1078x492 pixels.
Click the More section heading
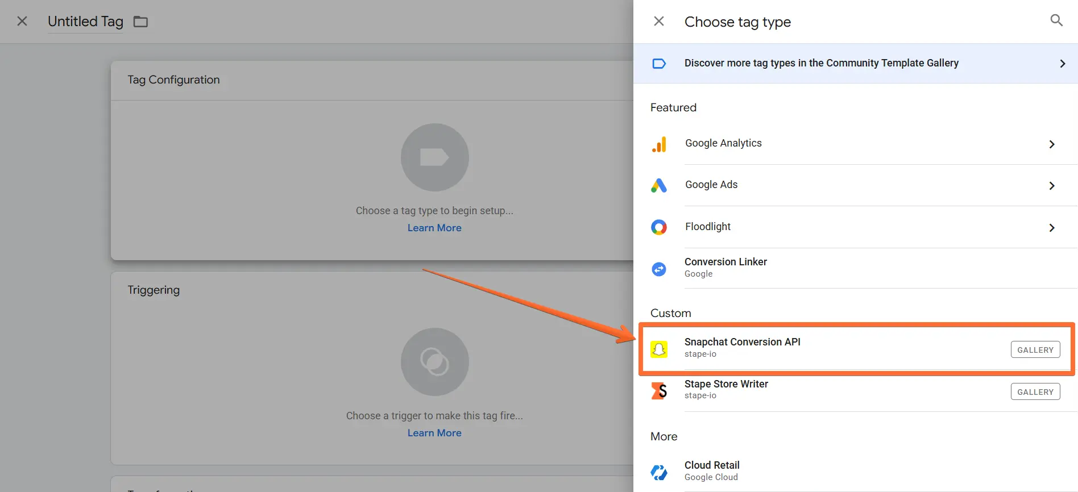(664, 436)
